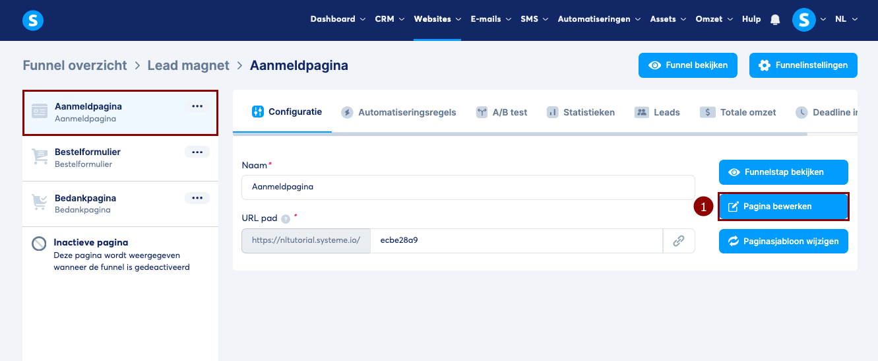Open the NL language selector
Viewport: 878px width, 361px height.
(846, 19)
